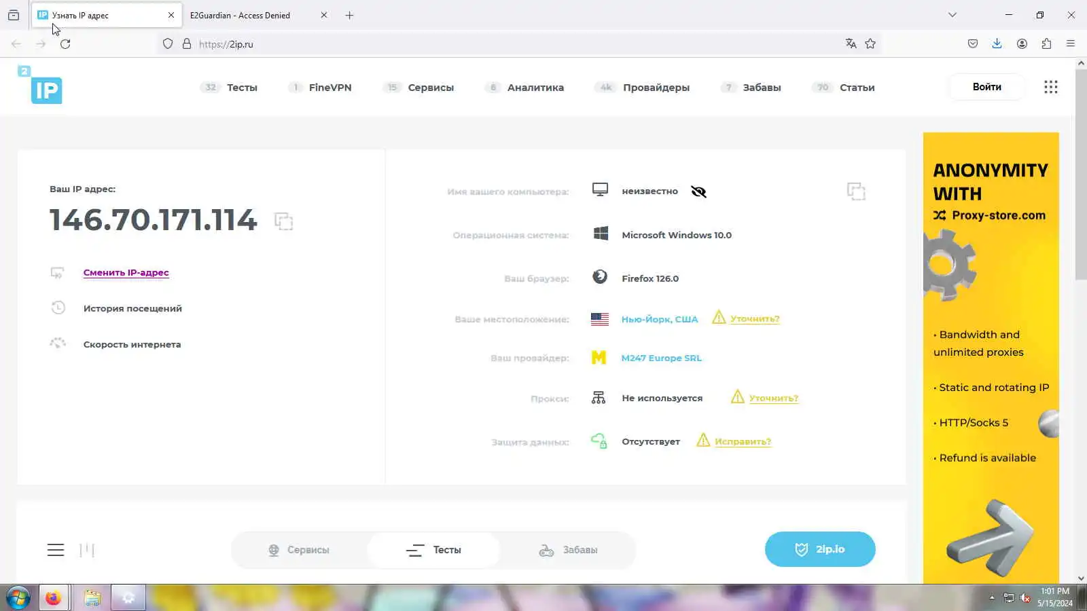This screenshot has width=1087, height=611.
Task: Select the Сервисы tab in the bottom switcher
Action: pos(299,550)
